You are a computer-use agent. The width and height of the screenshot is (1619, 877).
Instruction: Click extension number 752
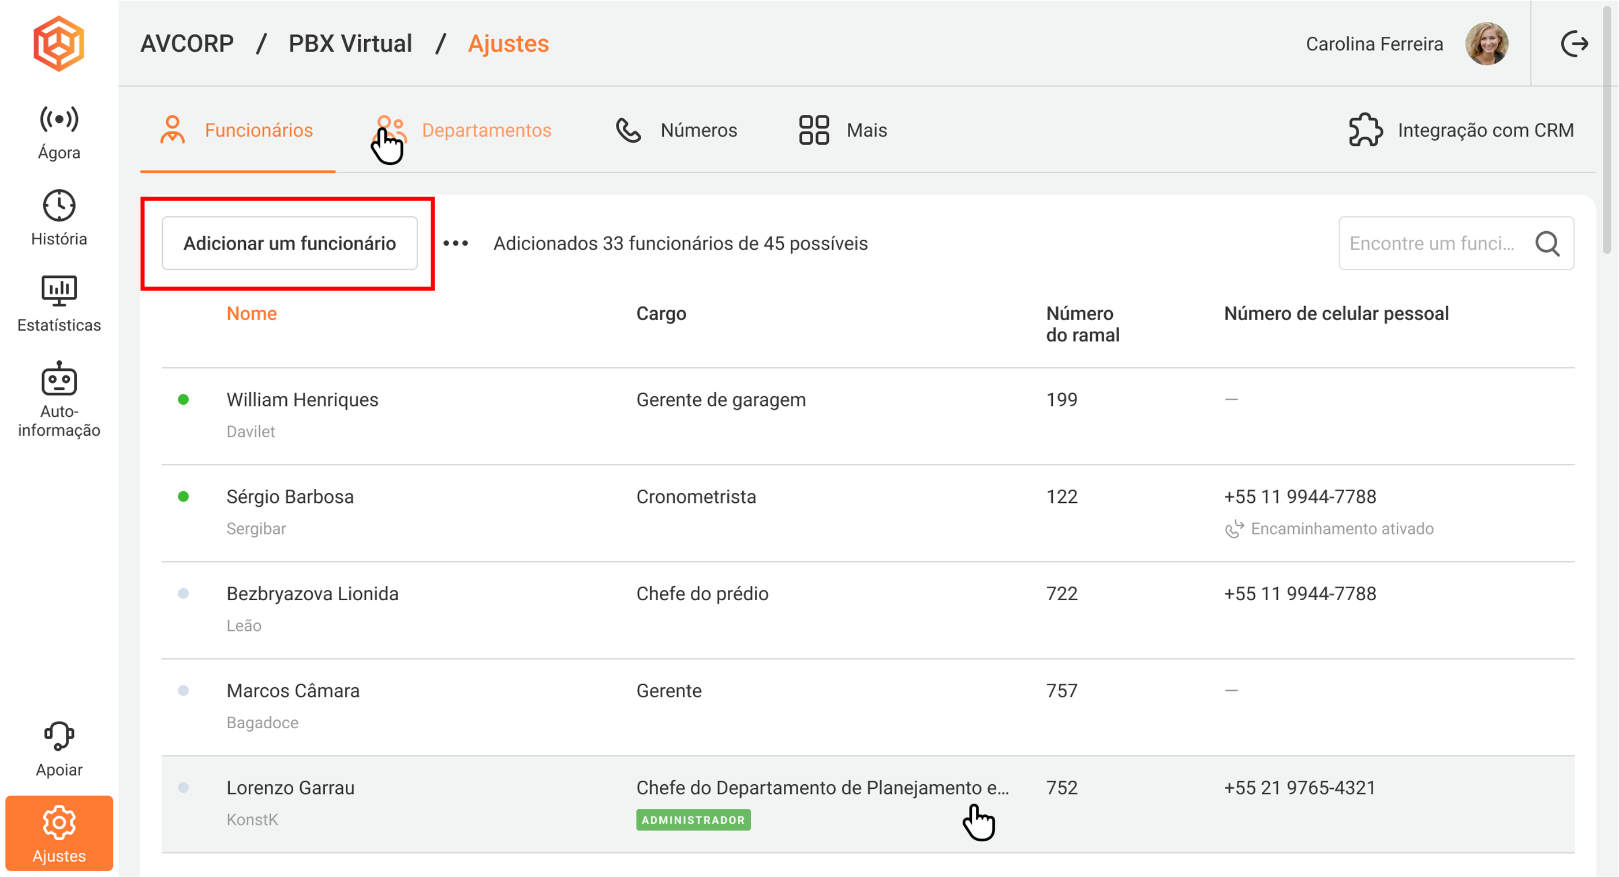coord(1061,788)
